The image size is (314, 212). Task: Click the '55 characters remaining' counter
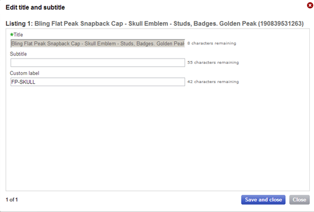pyautogui.click(x=213, y=63)
